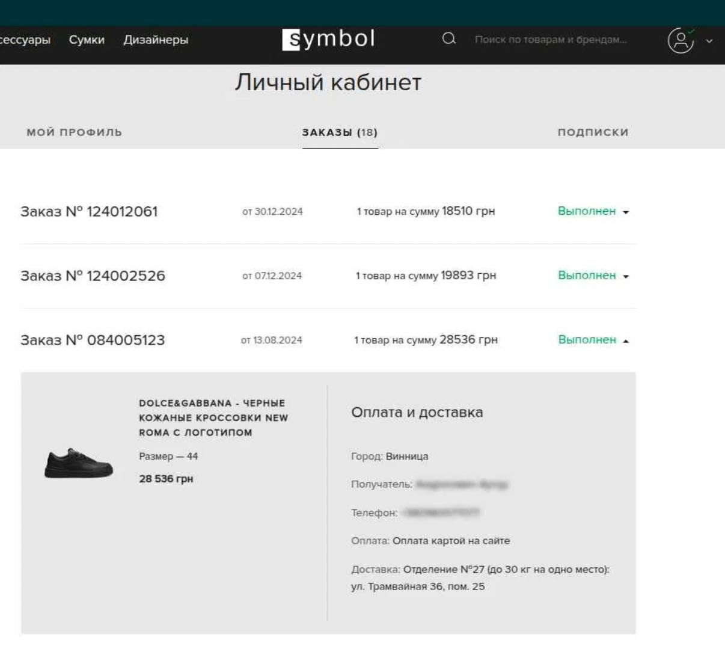
Task: Click the 19893 грн order total
Action: [x=468, y=275]
